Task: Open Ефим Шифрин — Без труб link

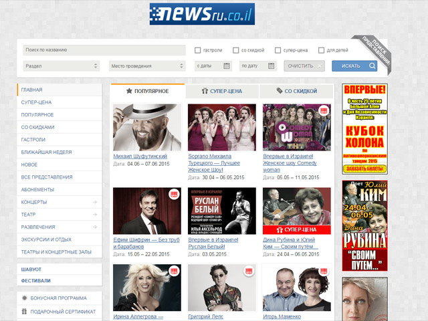Action: click(x=146, y=243)
